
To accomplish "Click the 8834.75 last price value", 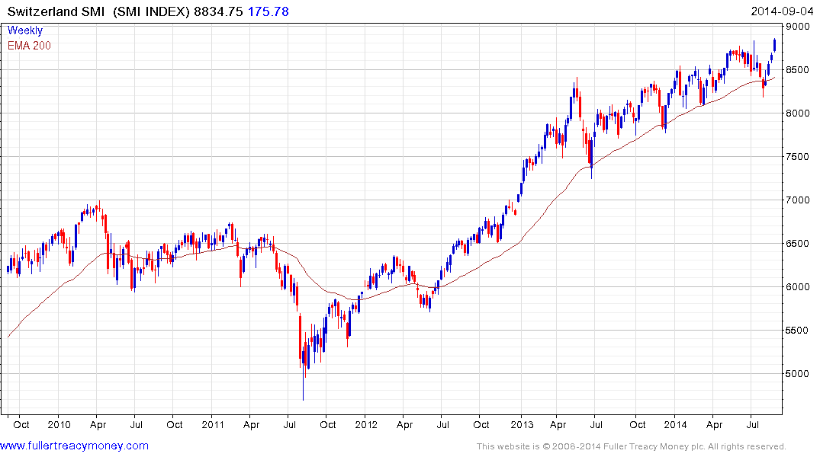I will click(219, 11).
